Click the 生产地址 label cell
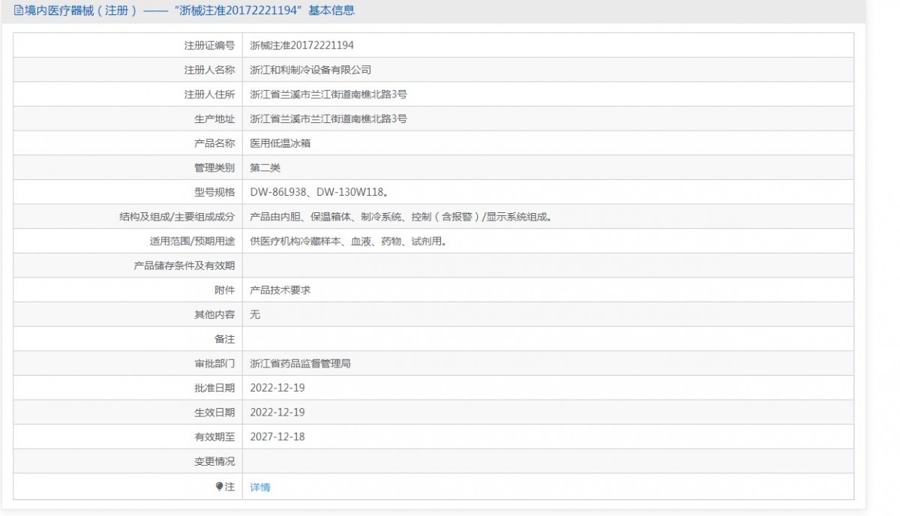The height and width of the screenshot is (516, 900). tap(127, 118)
